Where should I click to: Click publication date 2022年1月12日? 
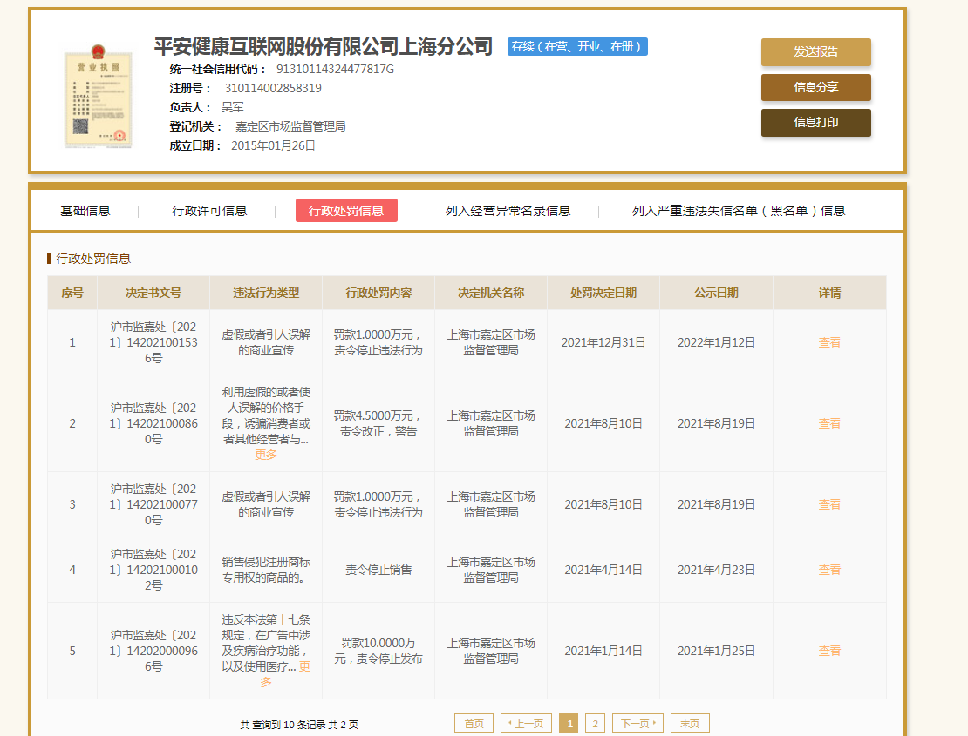[716, 342]
